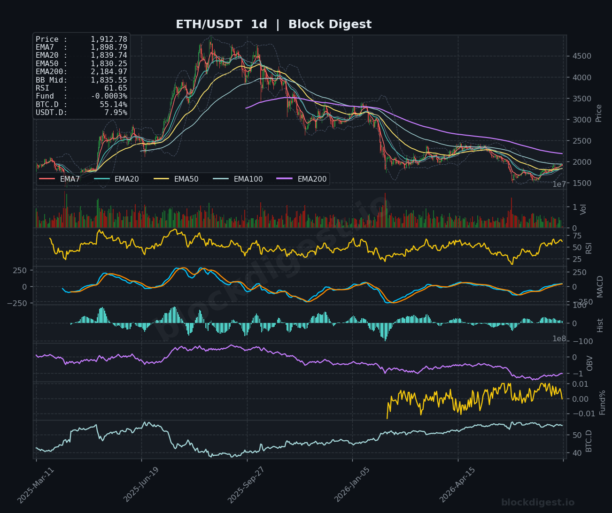Click the BTC.D panel axis label at right
The height and width of the screenshot is (513, 612).
[589, 440]
